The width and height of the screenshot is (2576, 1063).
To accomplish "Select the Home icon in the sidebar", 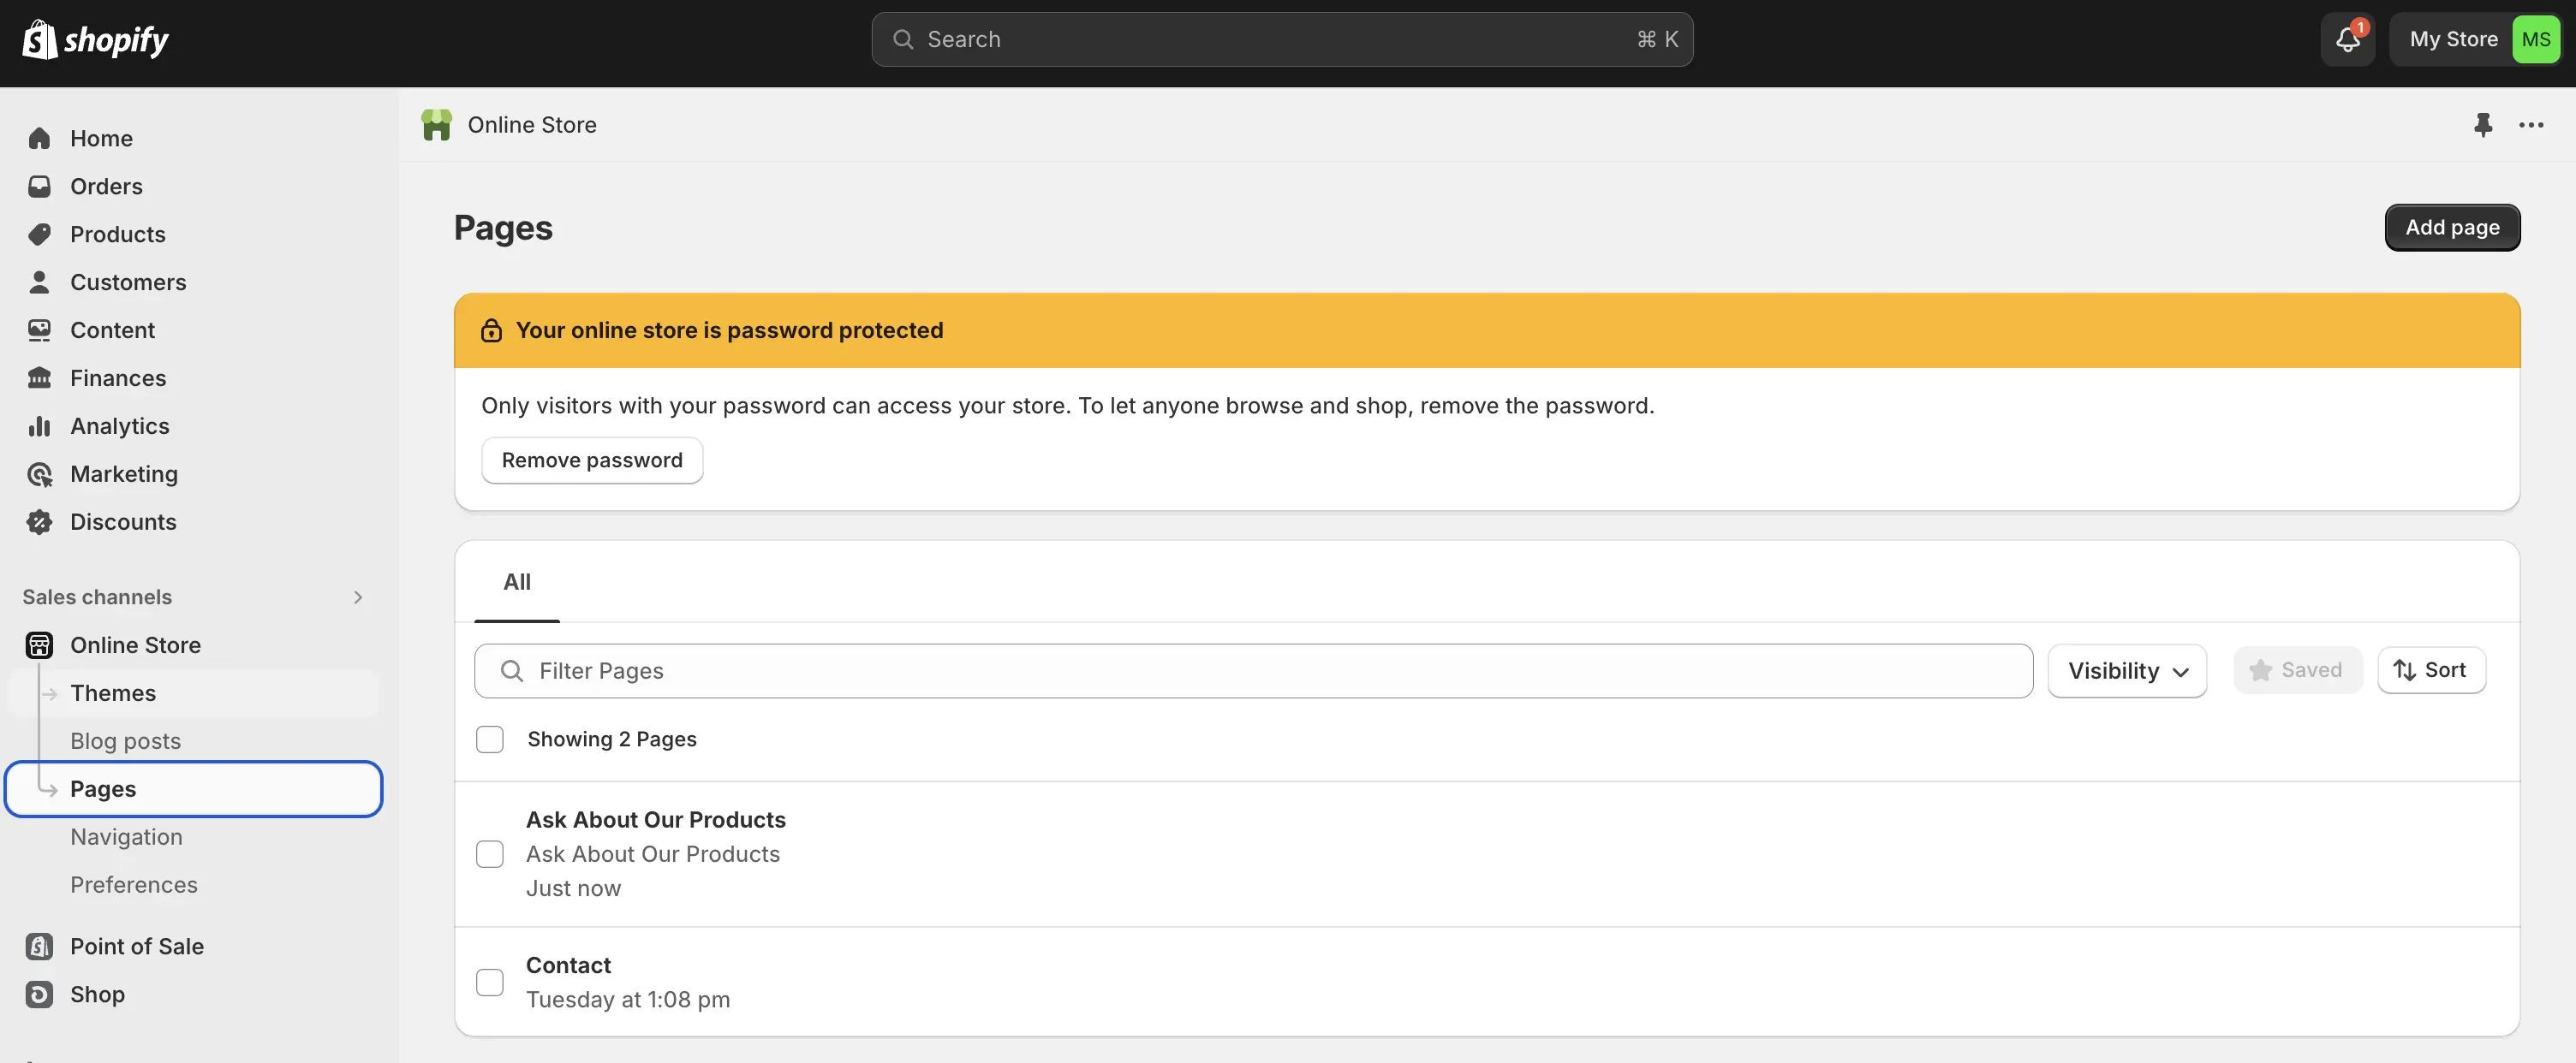I will (x=39, y=138).
